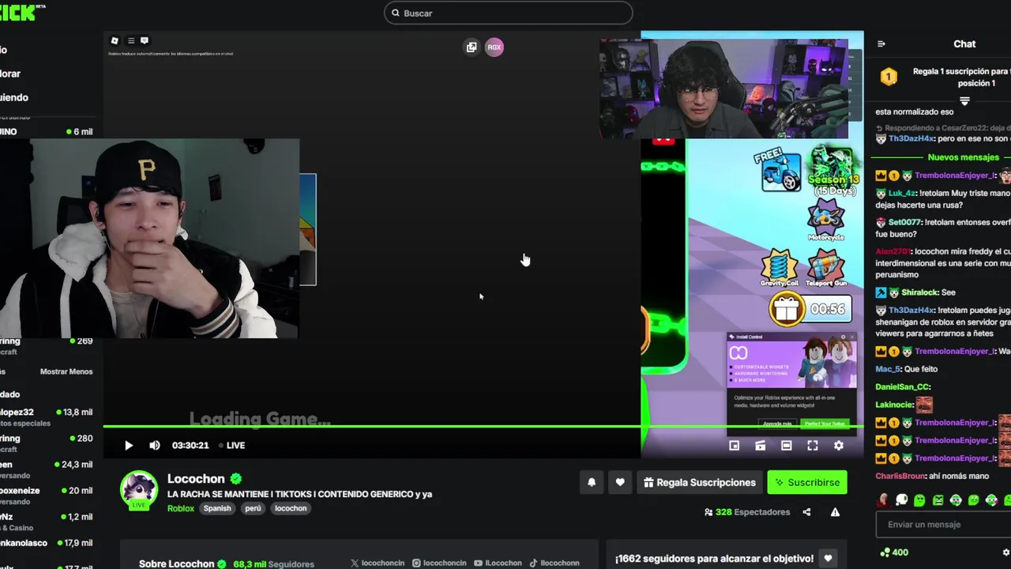Open CharlisBroun's chat username
Viewport: 1011px width, 569px height.
click(901, 477)
